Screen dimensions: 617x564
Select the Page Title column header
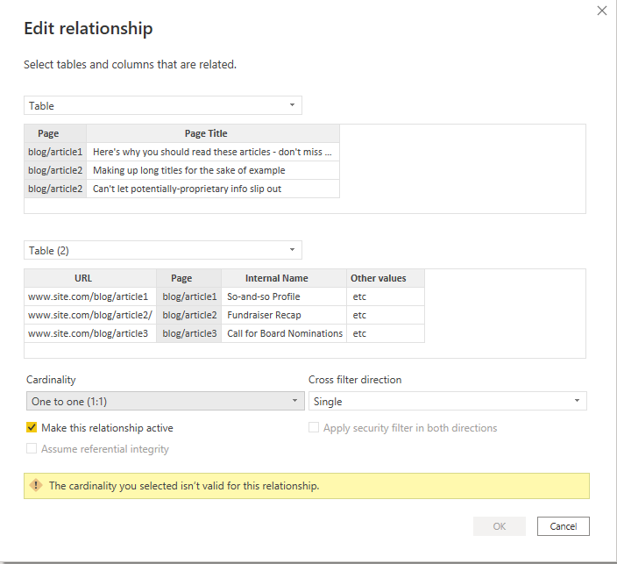[x=213, y=133]
